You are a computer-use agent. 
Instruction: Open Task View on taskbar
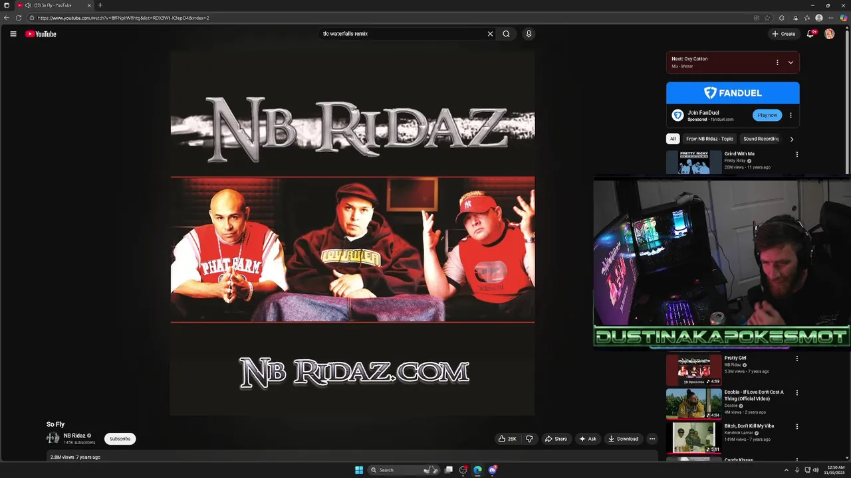pyautogui.click(x=449, y=470)
